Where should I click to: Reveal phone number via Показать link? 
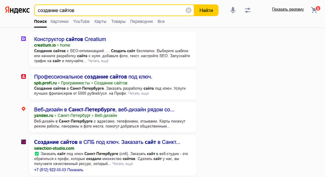click(75, 170)
